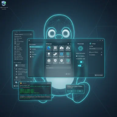Open the dropdown box in Settings panel
The width and height of the screenshot is (117, 117).
pos(96,49)
